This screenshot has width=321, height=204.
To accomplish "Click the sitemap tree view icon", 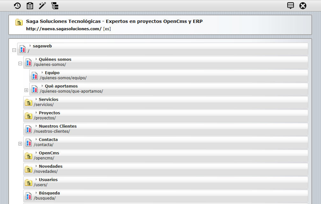I will click(x=55, y=5).
